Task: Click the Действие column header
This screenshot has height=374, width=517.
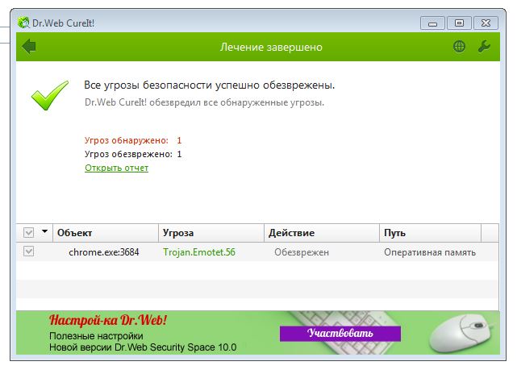Action: point(321,232)
